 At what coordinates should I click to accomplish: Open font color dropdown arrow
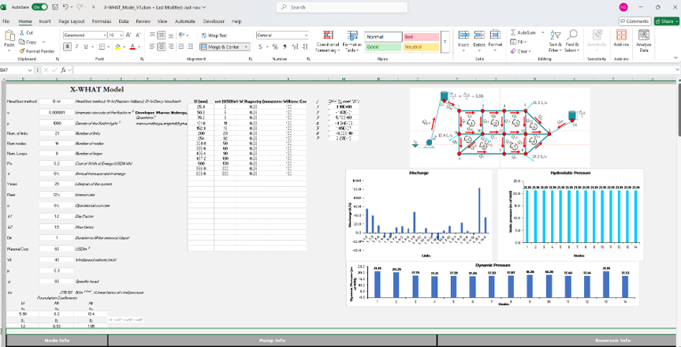tap(139, 47)
